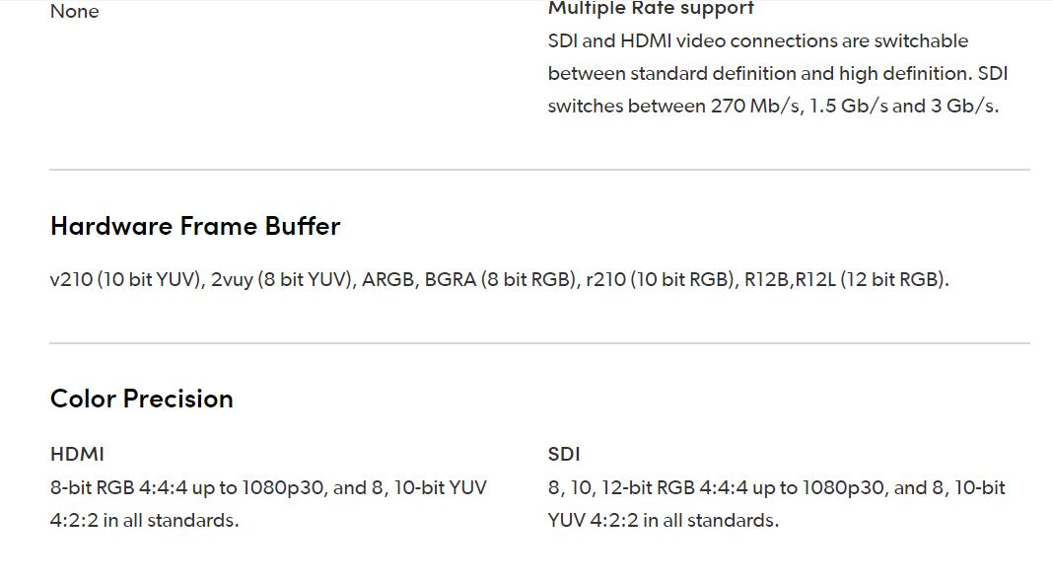Click "4:2:2 in all standards." under HDMI

[x=144, y=520]
